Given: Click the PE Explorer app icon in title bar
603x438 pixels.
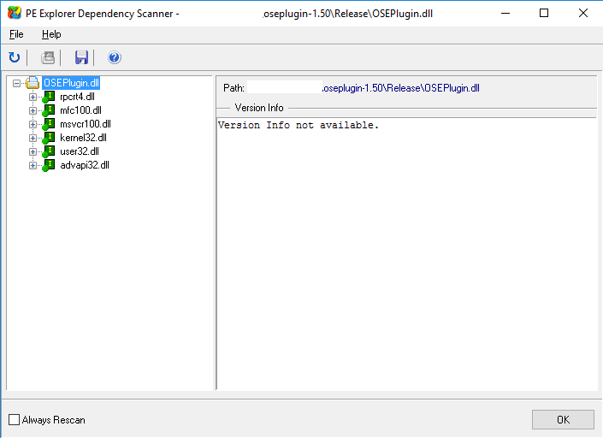Looking at the screenshot, I should click(15, 13).
